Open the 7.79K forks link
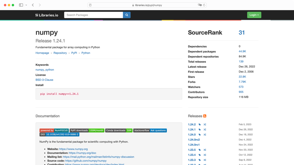294x165 pixels. click(x=242, y=82)
